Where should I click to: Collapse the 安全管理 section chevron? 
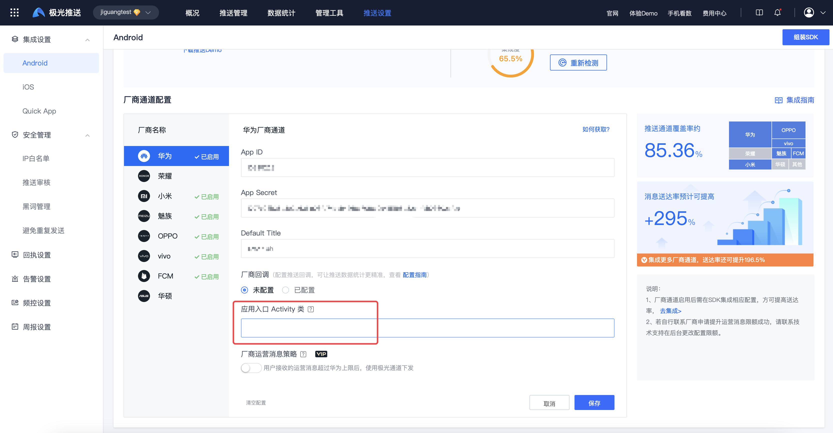coord(87,135)
